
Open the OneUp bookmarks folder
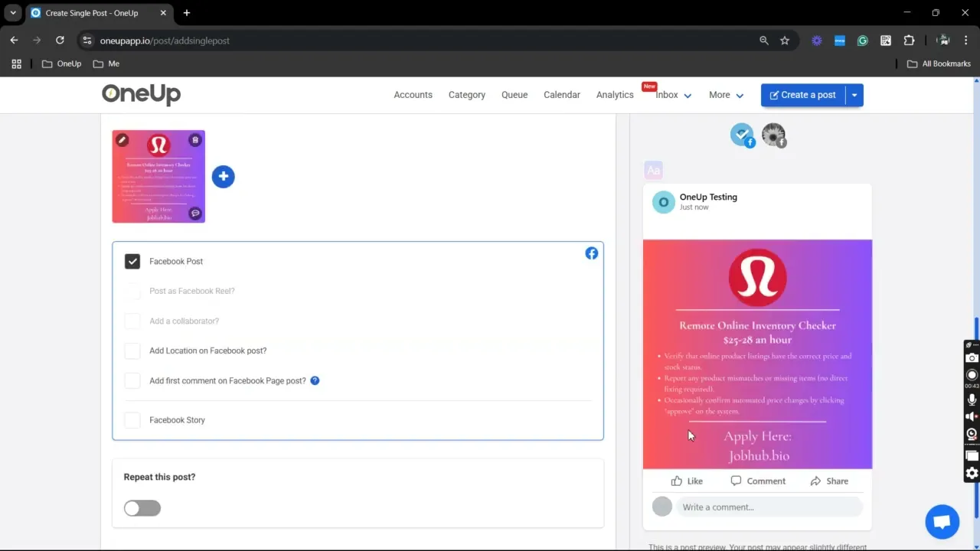(x=62, y=64)
